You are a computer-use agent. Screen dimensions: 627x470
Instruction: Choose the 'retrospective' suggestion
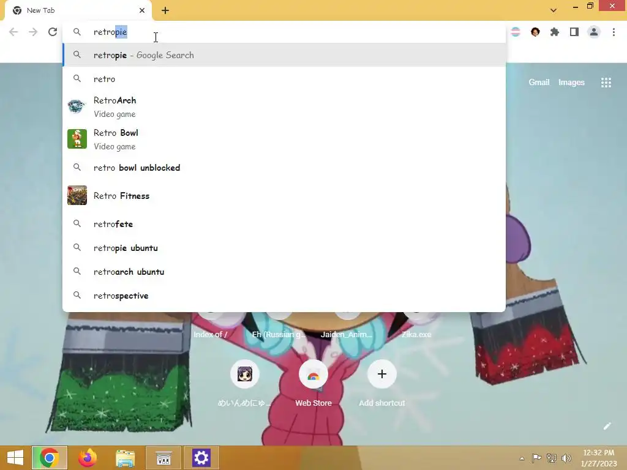pos(284,296)
